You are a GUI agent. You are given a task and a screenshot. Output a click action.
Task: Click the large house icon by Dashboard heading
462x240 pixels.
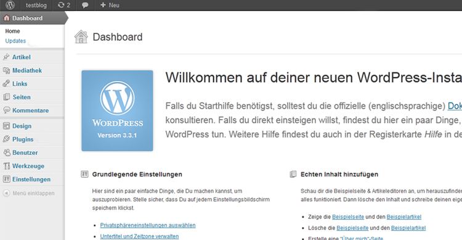coord(81,37)
